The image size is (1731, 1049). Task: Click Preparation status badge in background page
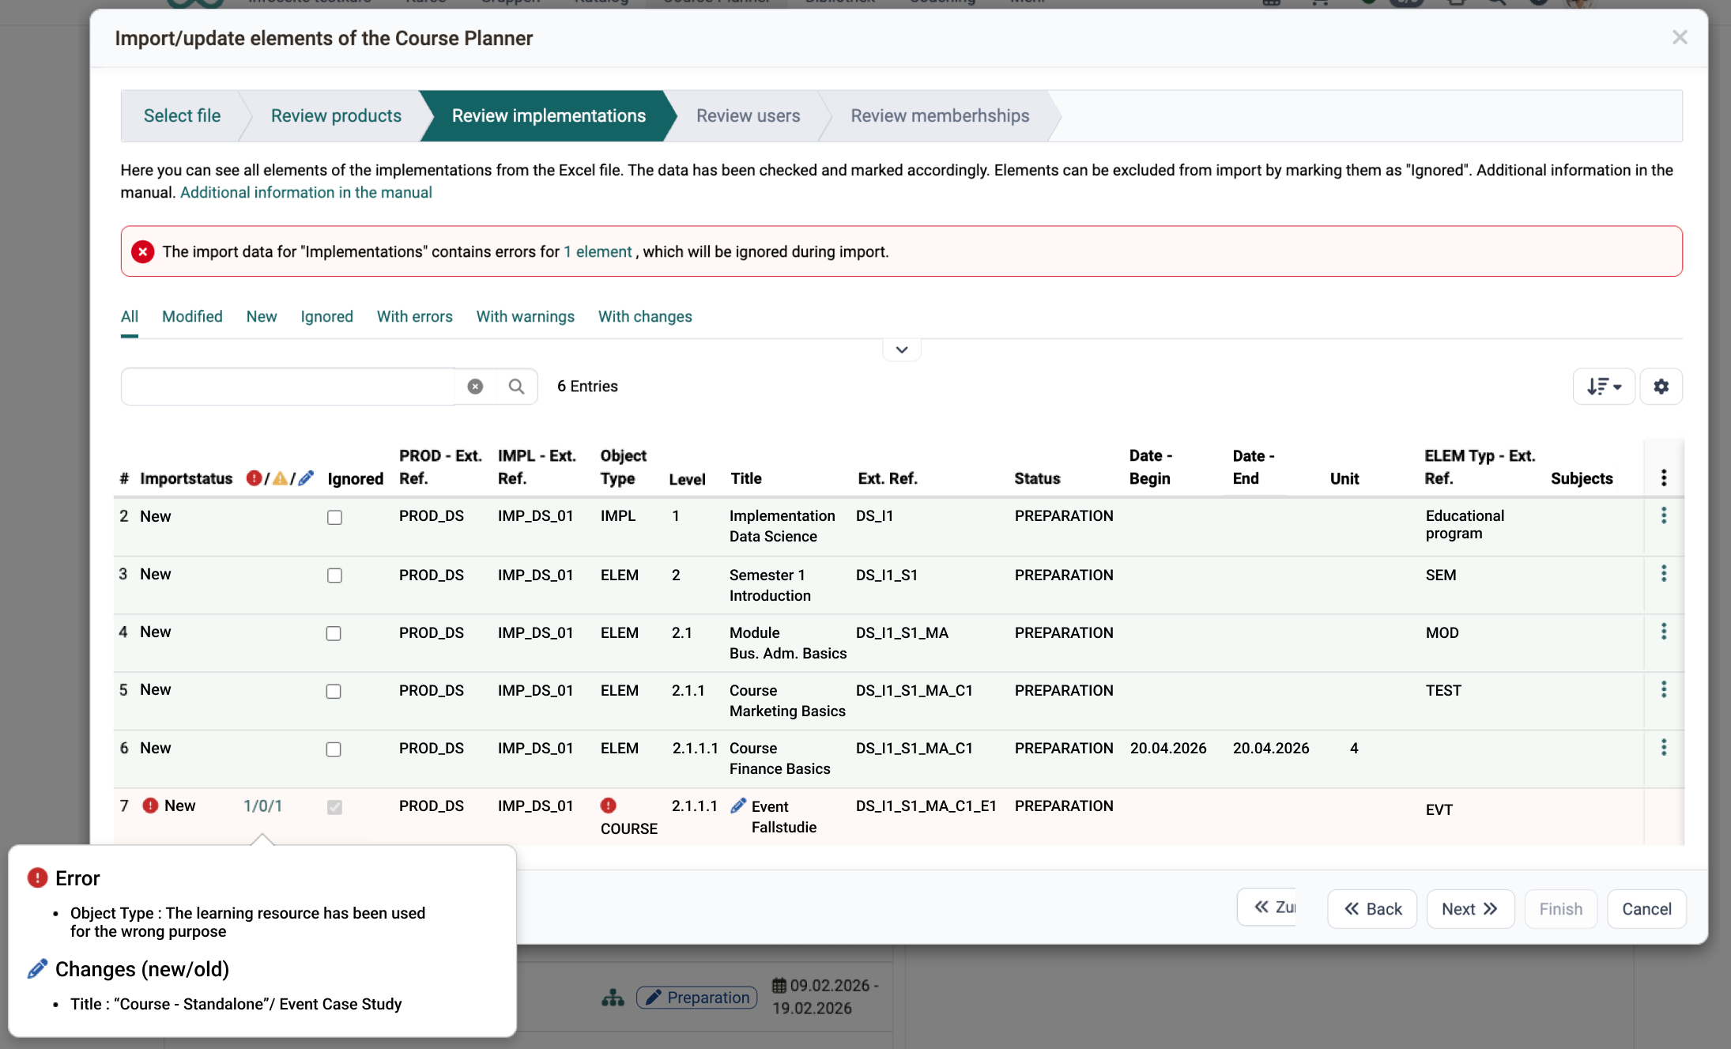click(697, 998)
